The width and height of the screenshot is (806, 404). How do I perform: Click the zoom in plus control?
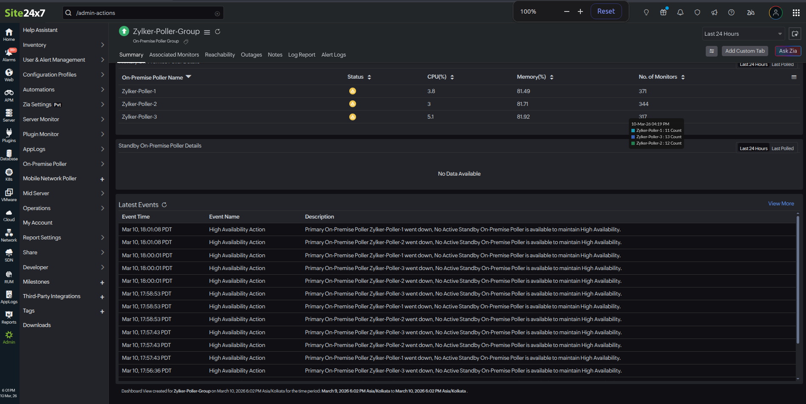(580, 11)
